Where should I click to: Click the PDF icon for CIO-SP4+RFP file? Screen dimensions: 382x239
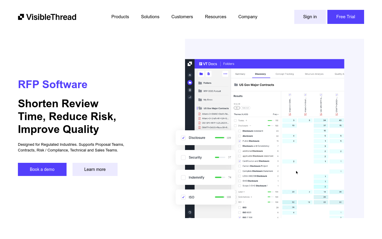tap(200, 123)
